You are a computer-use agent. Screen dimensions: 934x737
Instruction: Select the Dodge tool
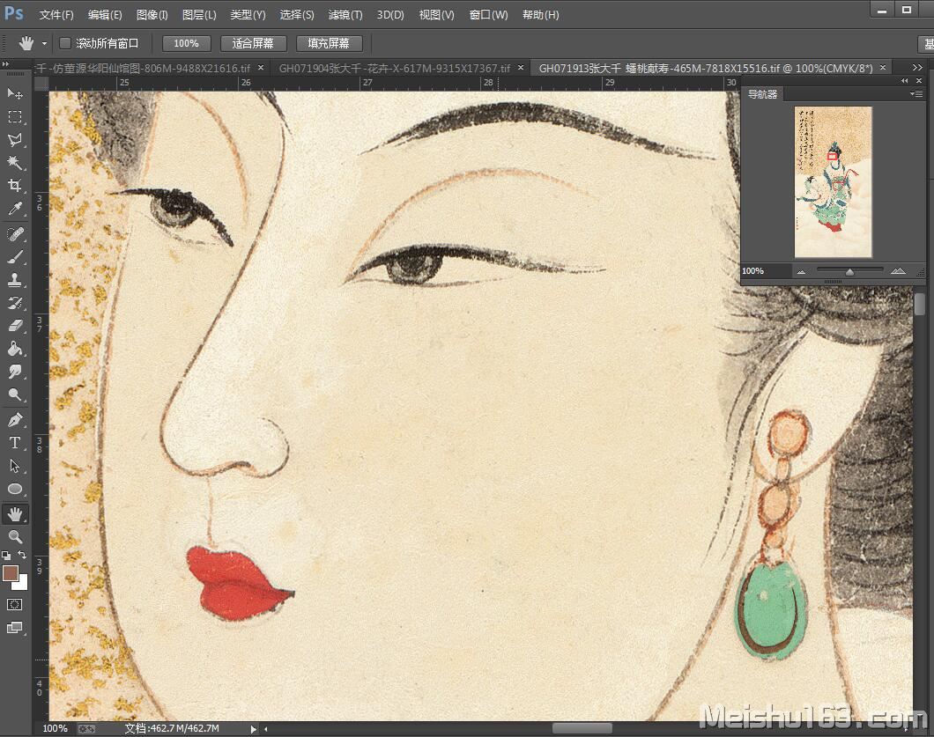click(x=15, y=394)
